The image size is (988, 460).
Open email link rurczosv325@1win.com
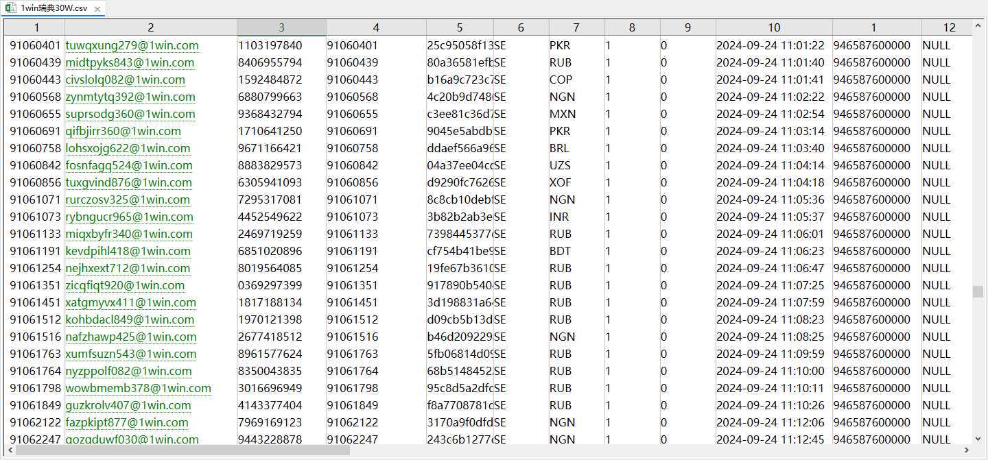tap(128, 199)
